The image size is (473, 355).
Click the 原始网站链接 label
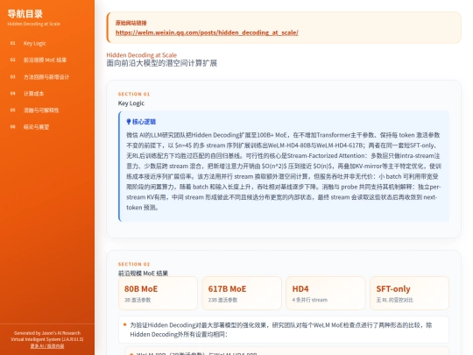tap(131, 23)
